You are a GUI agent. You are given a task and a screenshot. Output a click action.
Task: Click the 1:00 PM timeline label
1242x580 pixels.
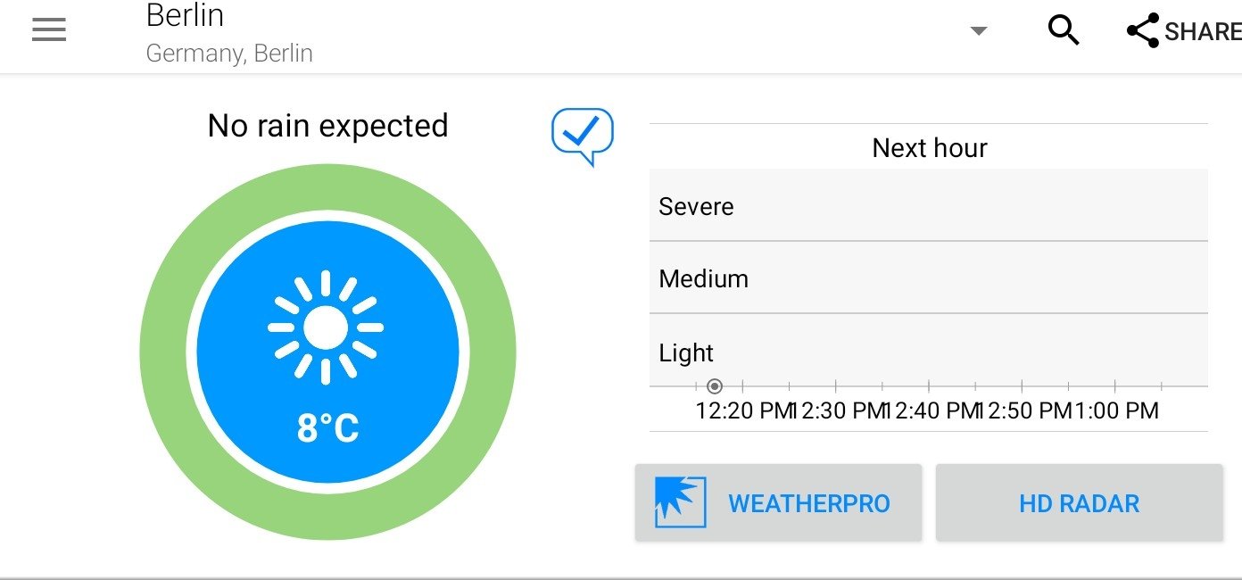coord(1116,411)
